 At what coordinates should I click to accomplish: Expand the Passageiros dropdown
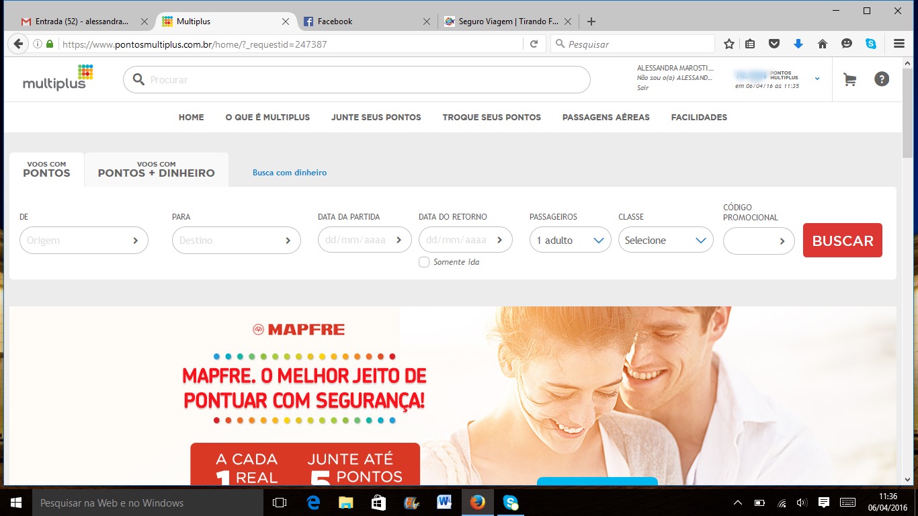click(x=570, y=240)
